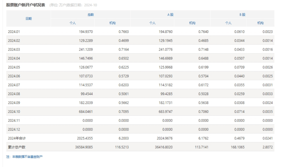Screen dimensions: 289x167
Task: Click the value 0.4679
Action: (x=239, y=138)
